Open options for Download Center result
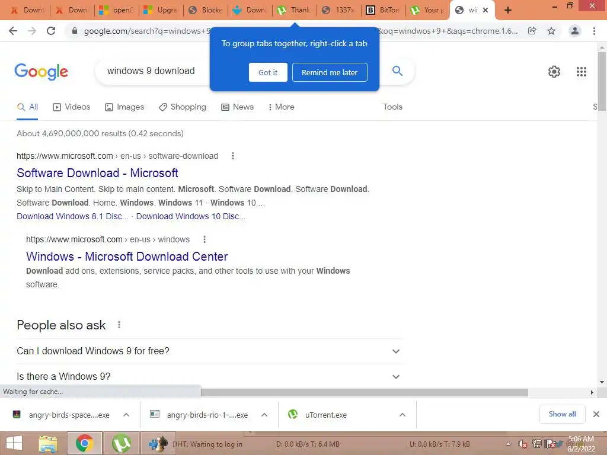Viewport: 607px width, 455px height. tap(205, 239)
